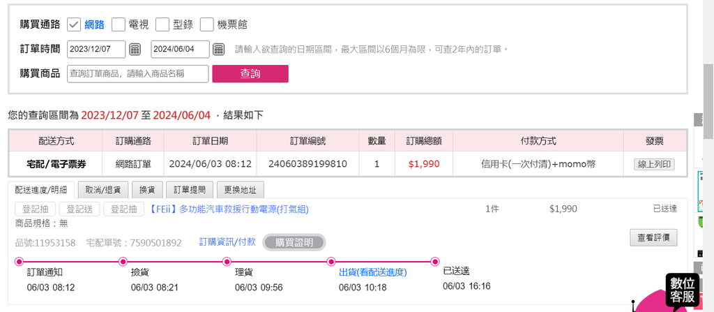The width and height of the screenshot is (714, 312).
Task: Open the calendar icon beside start date 2023/12/07
Action: (135, 50)
